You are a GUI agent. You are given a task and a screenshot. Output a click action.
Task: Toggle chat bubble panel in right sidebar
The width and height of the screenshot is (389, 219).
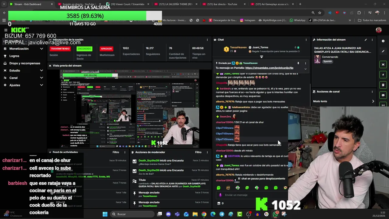(x=383, y=95)
